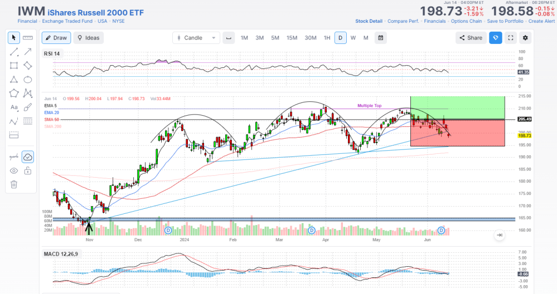This screenshot has width=557, height=294.
Task: Toggle the Draw mode button
Action: 55,38
